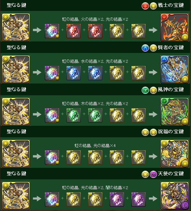Screen dimensions: 191x211
Task: Click the water attribute orb beside 賢者の宝鍵
Action: pyautogui.click(x=145, y=48)
